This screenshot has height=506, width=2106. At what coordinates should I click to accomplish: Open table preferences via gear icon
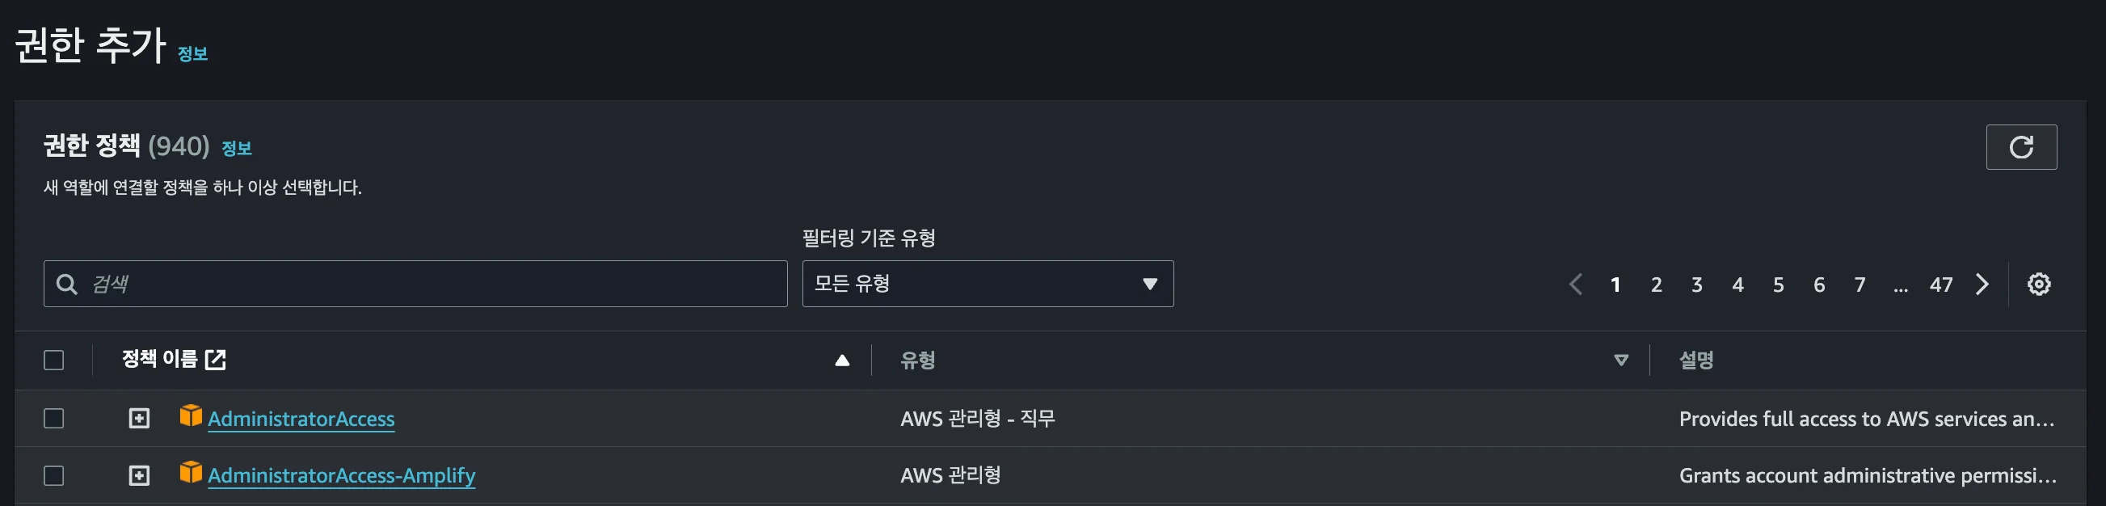pos(2039,284)
